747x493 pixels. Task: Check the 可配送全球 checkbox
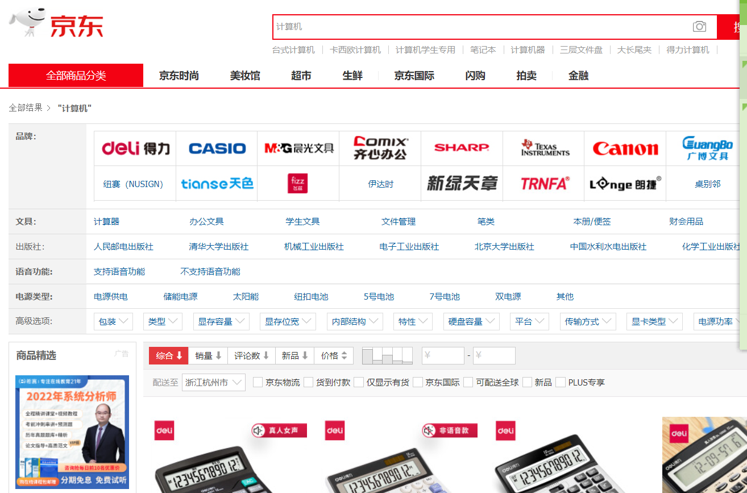coord(468,382)
